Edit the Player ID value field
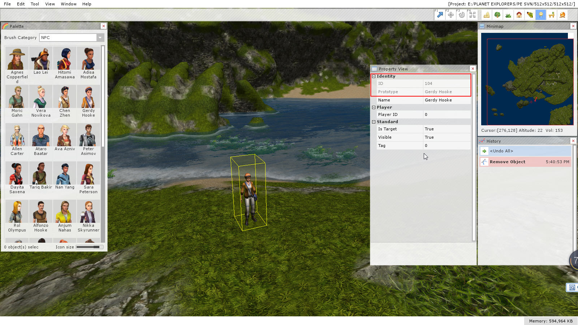The image size is (578, 325). coord(447,114)
